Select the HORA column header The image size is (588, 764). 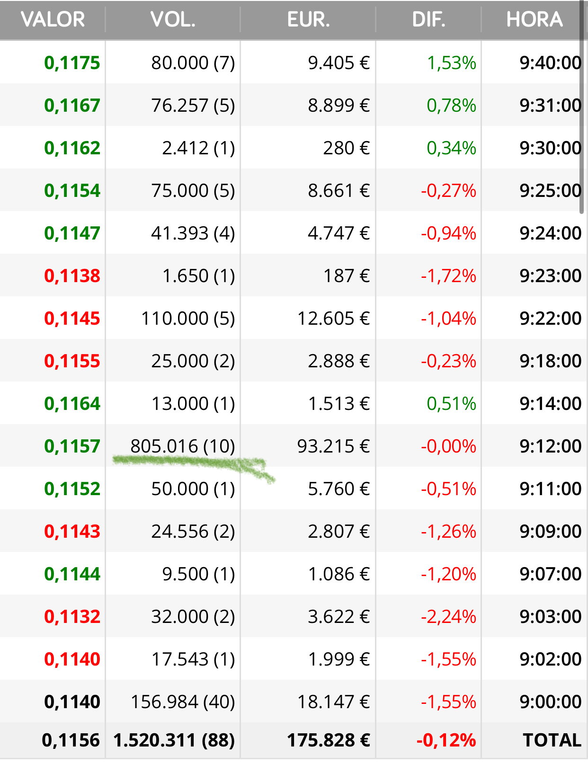[x=534, y=20]
